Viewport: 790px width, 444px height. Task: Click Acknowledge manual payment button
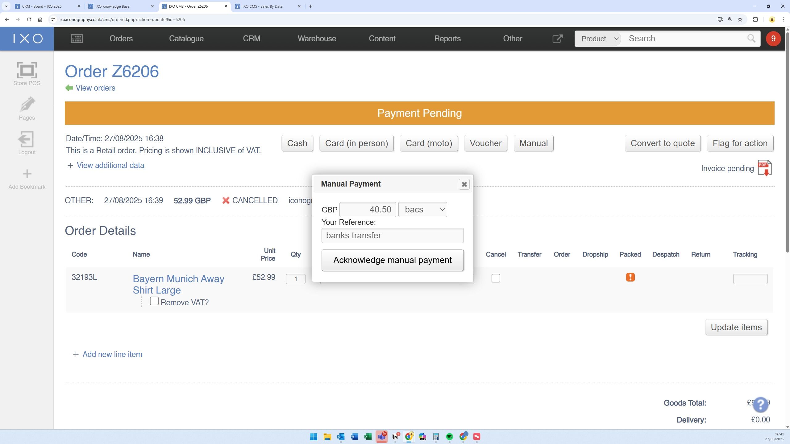(x=392, y=260)
